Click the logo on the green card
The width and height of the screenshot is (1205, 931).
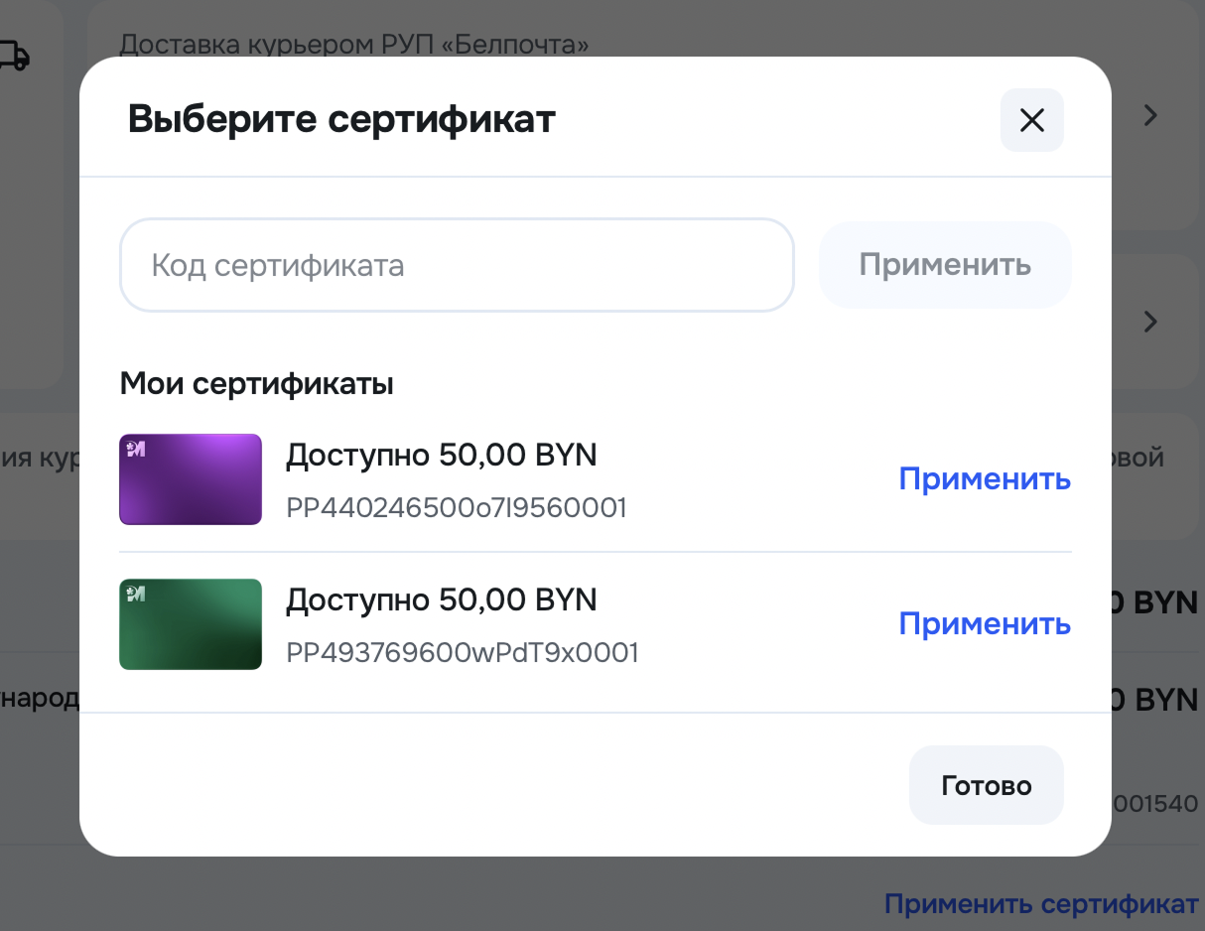click(x=136, y=594)
